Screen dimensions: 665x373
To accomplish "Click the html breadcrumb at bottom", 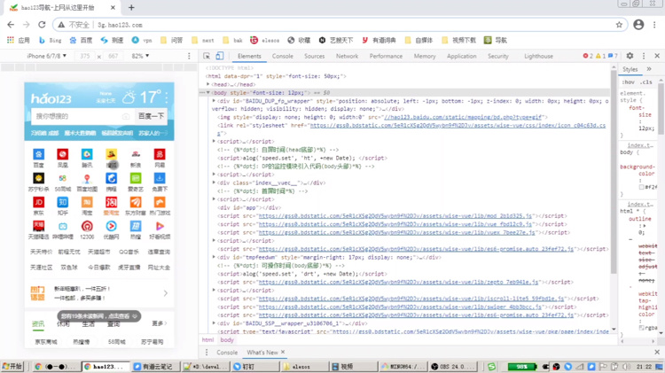I will (x=207, y=340).
